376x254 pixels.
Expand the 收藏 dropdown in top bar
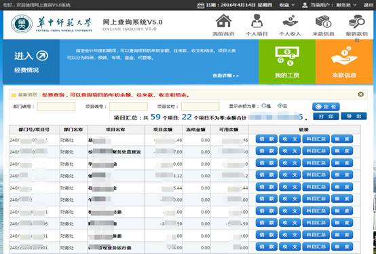point(286,5)
